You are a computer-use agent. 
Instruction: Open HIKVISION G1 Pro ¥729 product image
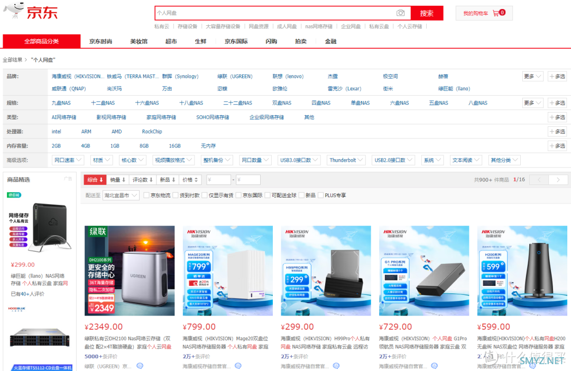424,271
